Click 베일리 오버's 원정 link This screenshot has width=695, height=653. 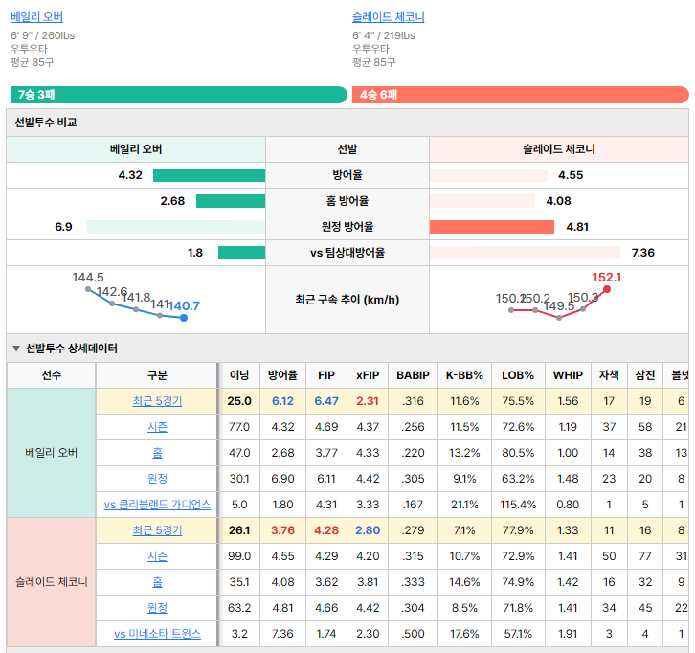[x=157, y=479]
